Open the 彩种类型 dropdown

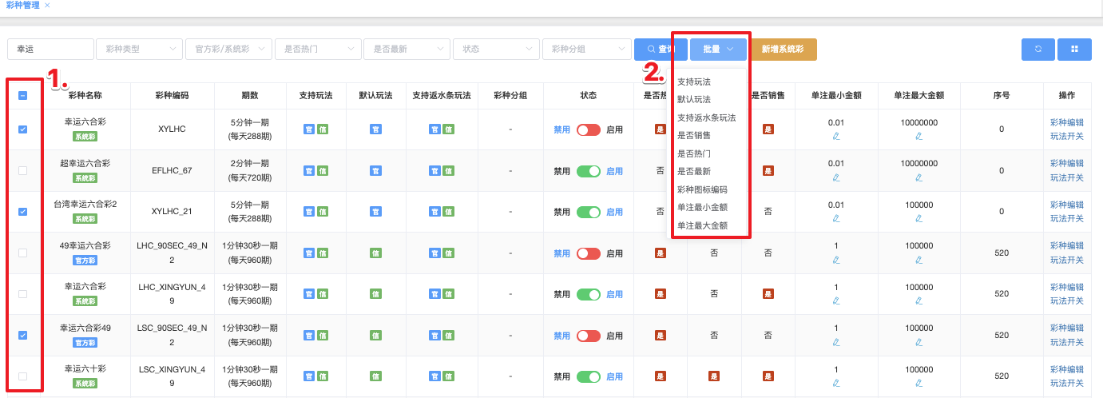pyautogui.click(x=139, y=49)
